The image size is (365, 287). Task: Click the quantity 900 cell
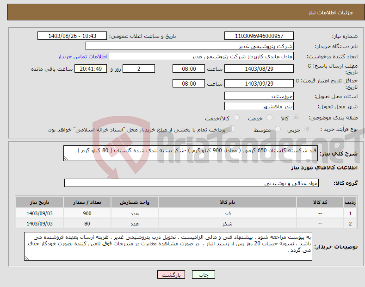(x=87, y=213)
